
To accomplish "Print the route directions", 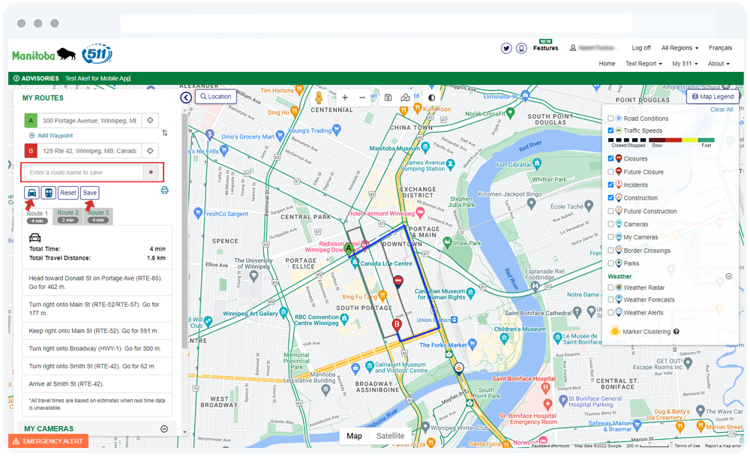I will [x=164, y=191].
